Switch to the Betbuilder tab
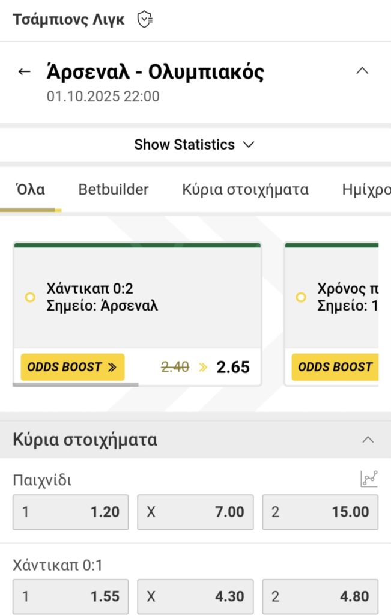The width and height of the screenshot is (391, 615). (114, 190)
